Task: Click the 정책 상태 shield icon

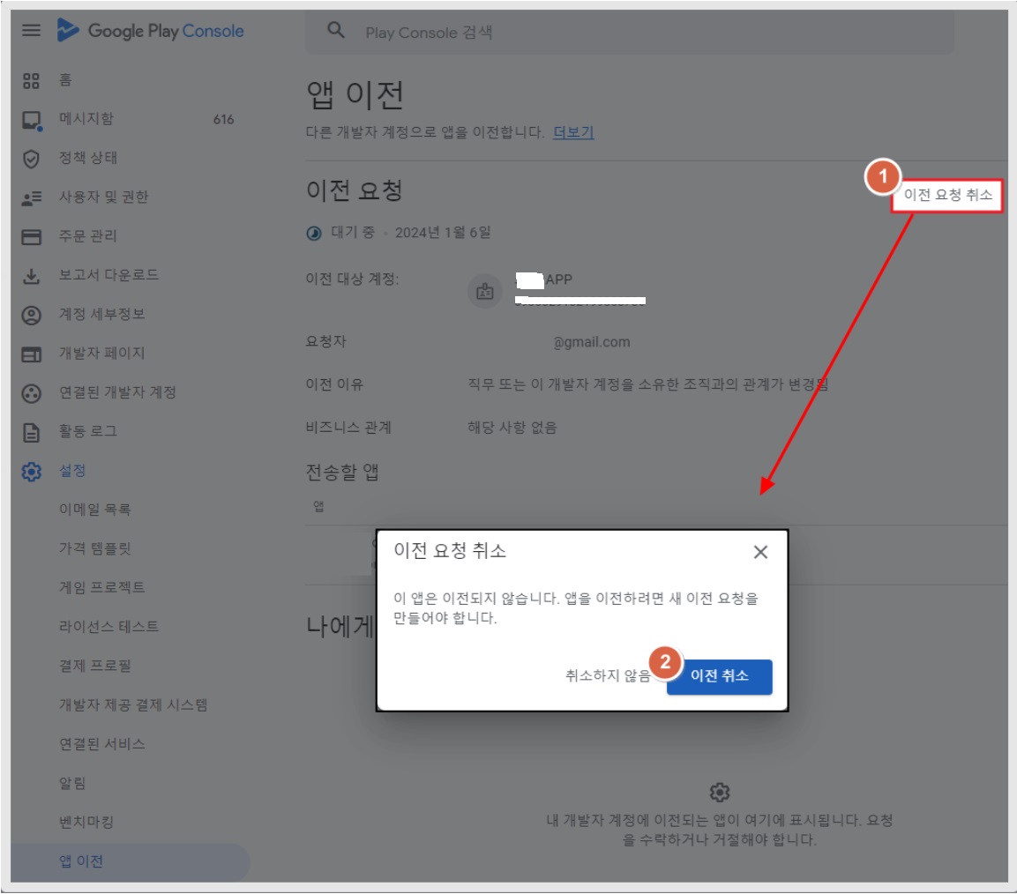Action: point(31,159)
